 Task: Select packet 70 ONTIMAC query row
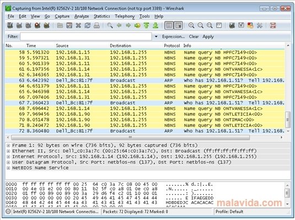145,120
